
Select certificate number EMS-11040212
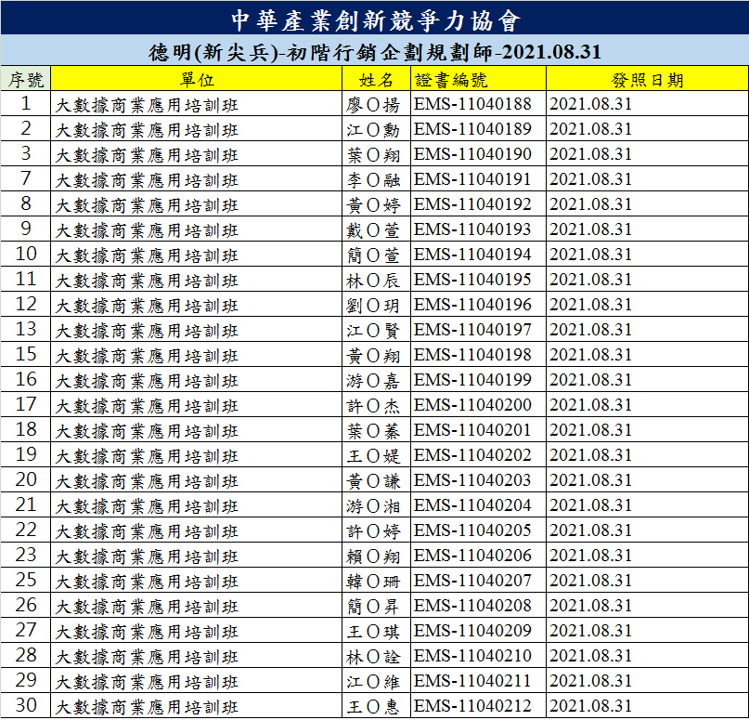(x=471, y=706)
